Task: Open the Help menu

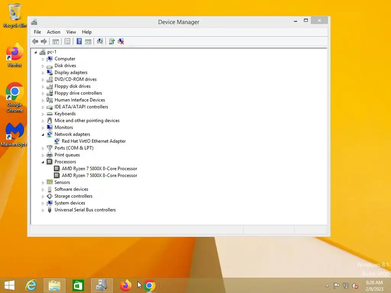Action: [87, 32]
